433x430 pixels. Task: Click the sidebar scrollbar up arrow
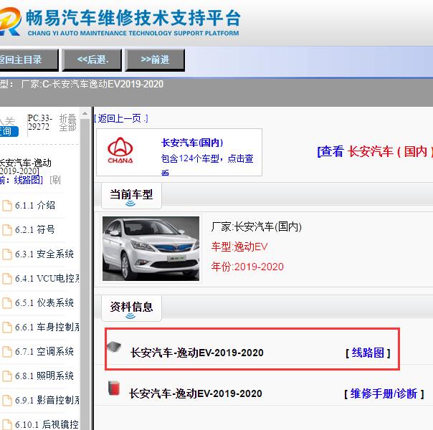85,113
